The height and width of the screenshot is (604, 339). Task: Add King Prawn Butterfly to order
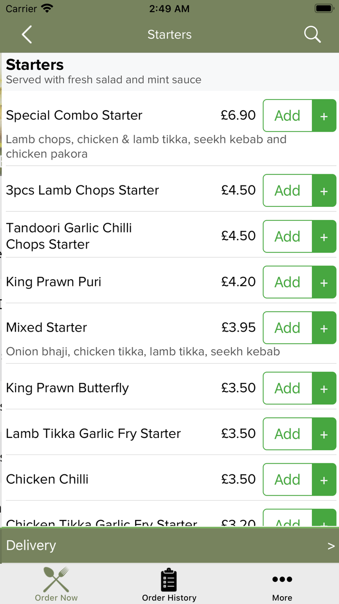(x=299, y=388)
